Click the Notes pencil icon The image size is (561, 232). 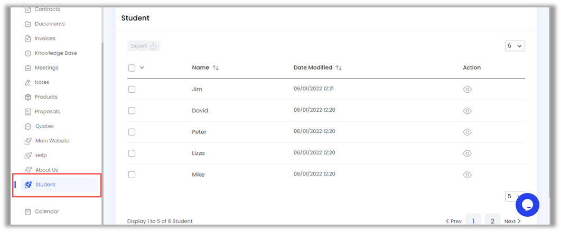28,82
